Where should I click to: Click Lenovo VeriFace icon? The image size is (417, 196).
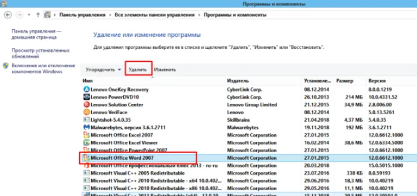coord(86,112)
